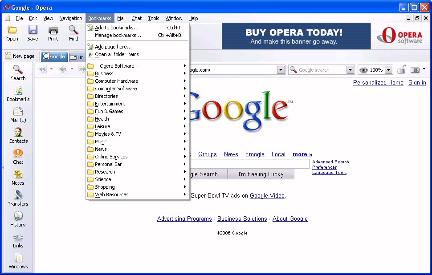Screen dimensions: 432x275
Task: Open the Rewind button's dropdown arrow
Action: click(51, 69)
